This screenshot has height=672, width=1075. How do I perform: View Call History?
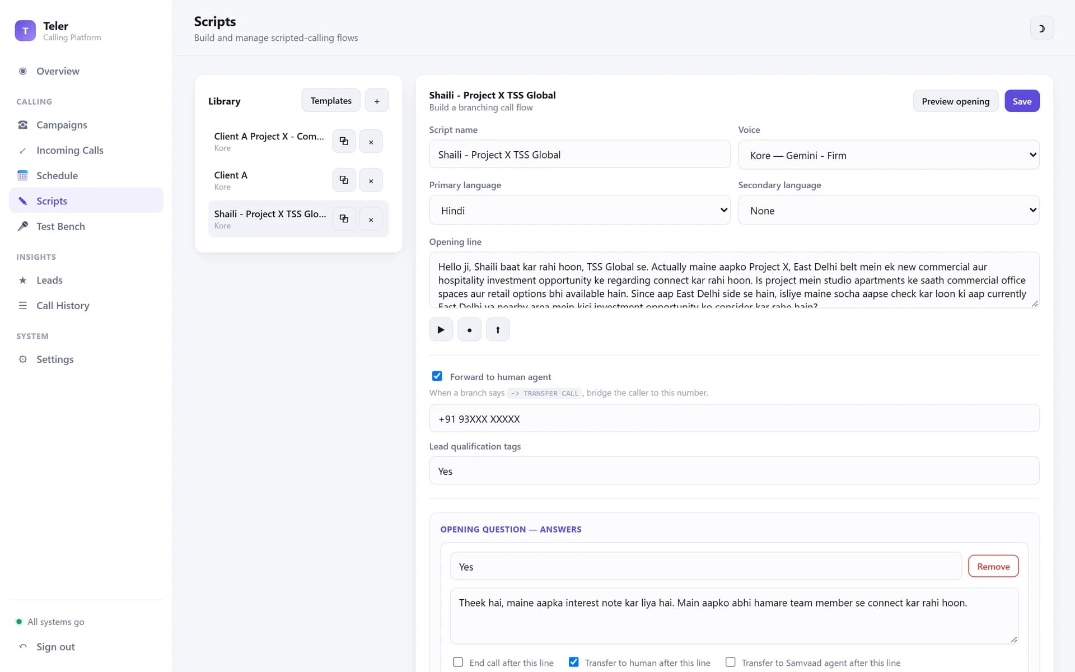point(86,305)
